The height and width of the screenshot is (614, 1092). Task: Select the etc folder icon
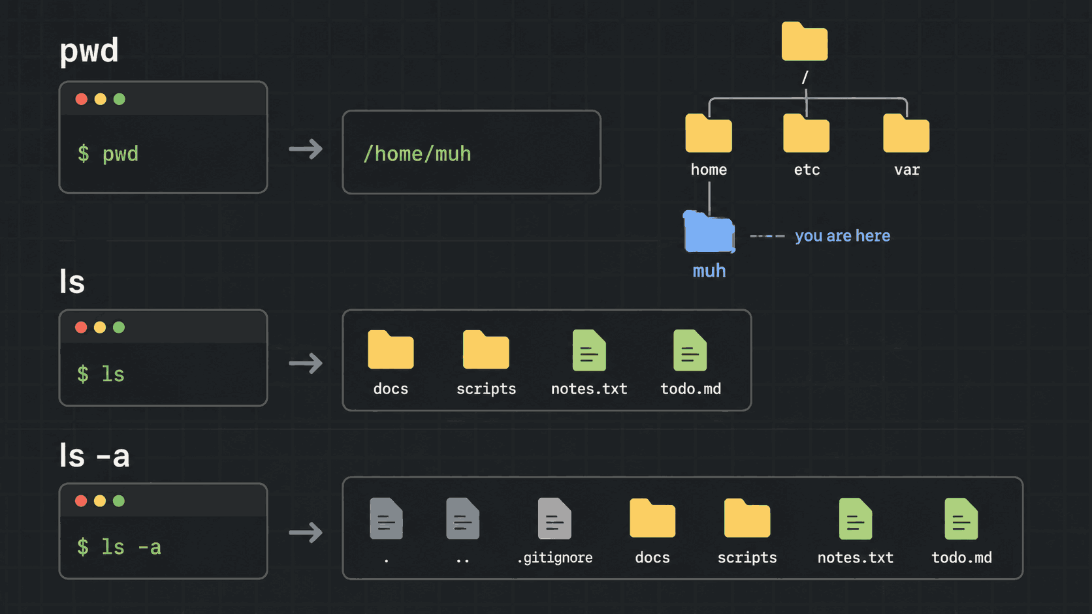pos(807,133)
